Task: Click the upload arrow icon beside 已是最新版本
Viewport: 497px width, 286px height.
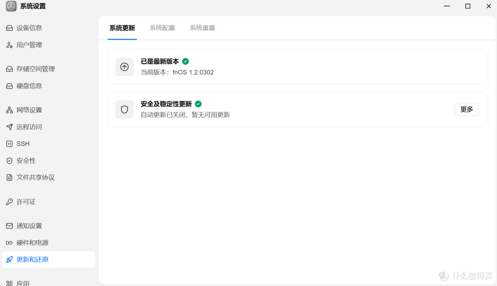Action: 124,67
